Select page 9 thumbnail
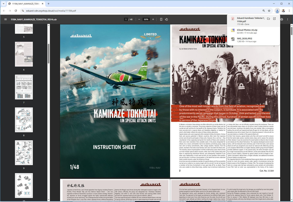 [24, 153]
